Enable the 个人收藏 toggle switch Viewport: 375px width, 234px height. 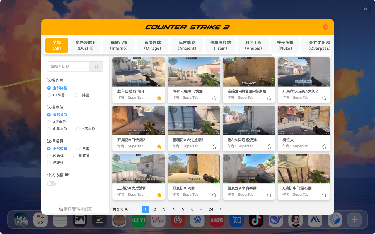click(x=52, y=184)
